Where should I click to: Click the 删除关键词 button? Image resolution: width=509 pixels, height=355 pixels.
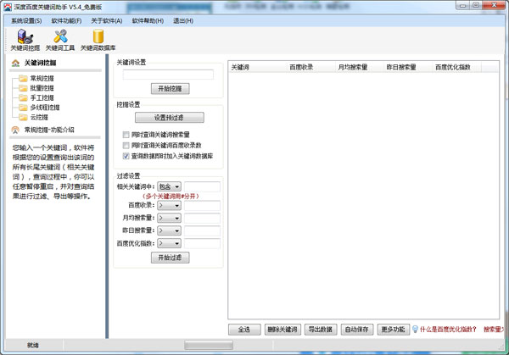coord(282,330)
